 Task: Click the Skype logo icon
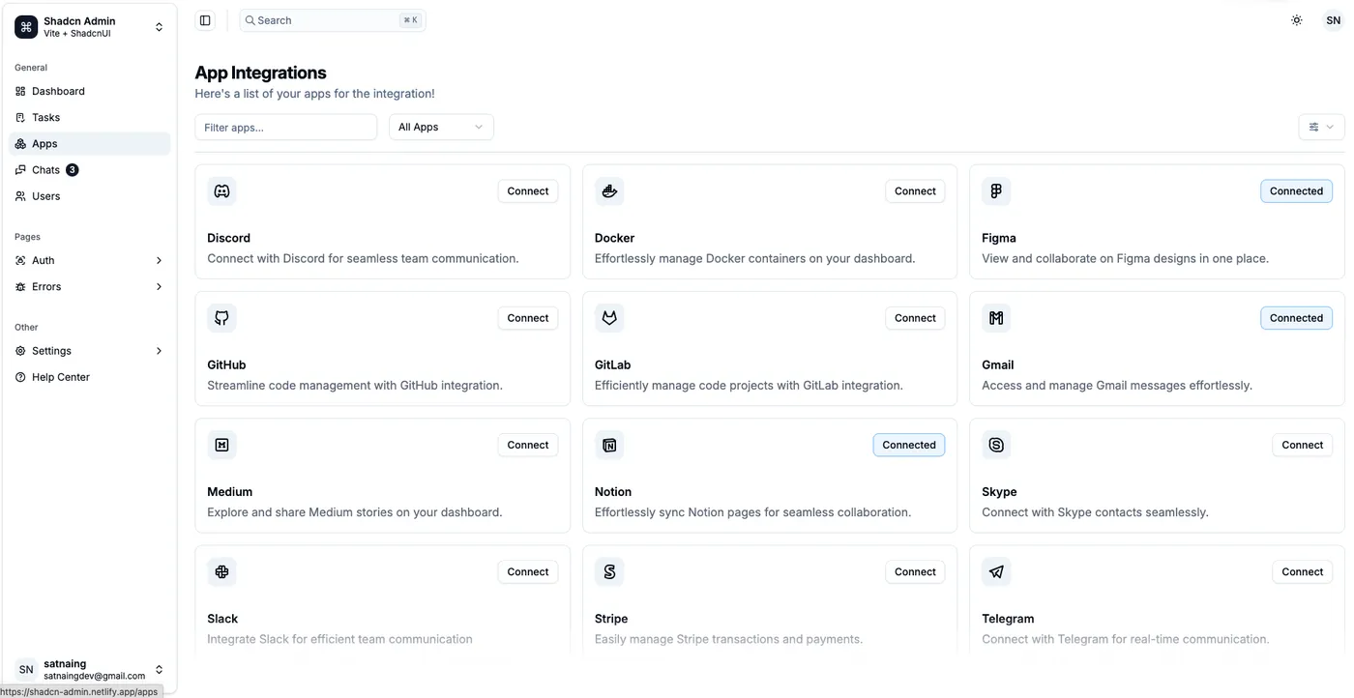pyautogui.click(x=996, y=445)
